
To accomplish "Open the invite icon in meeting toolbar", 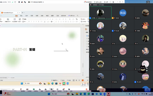I will (40, 89).
